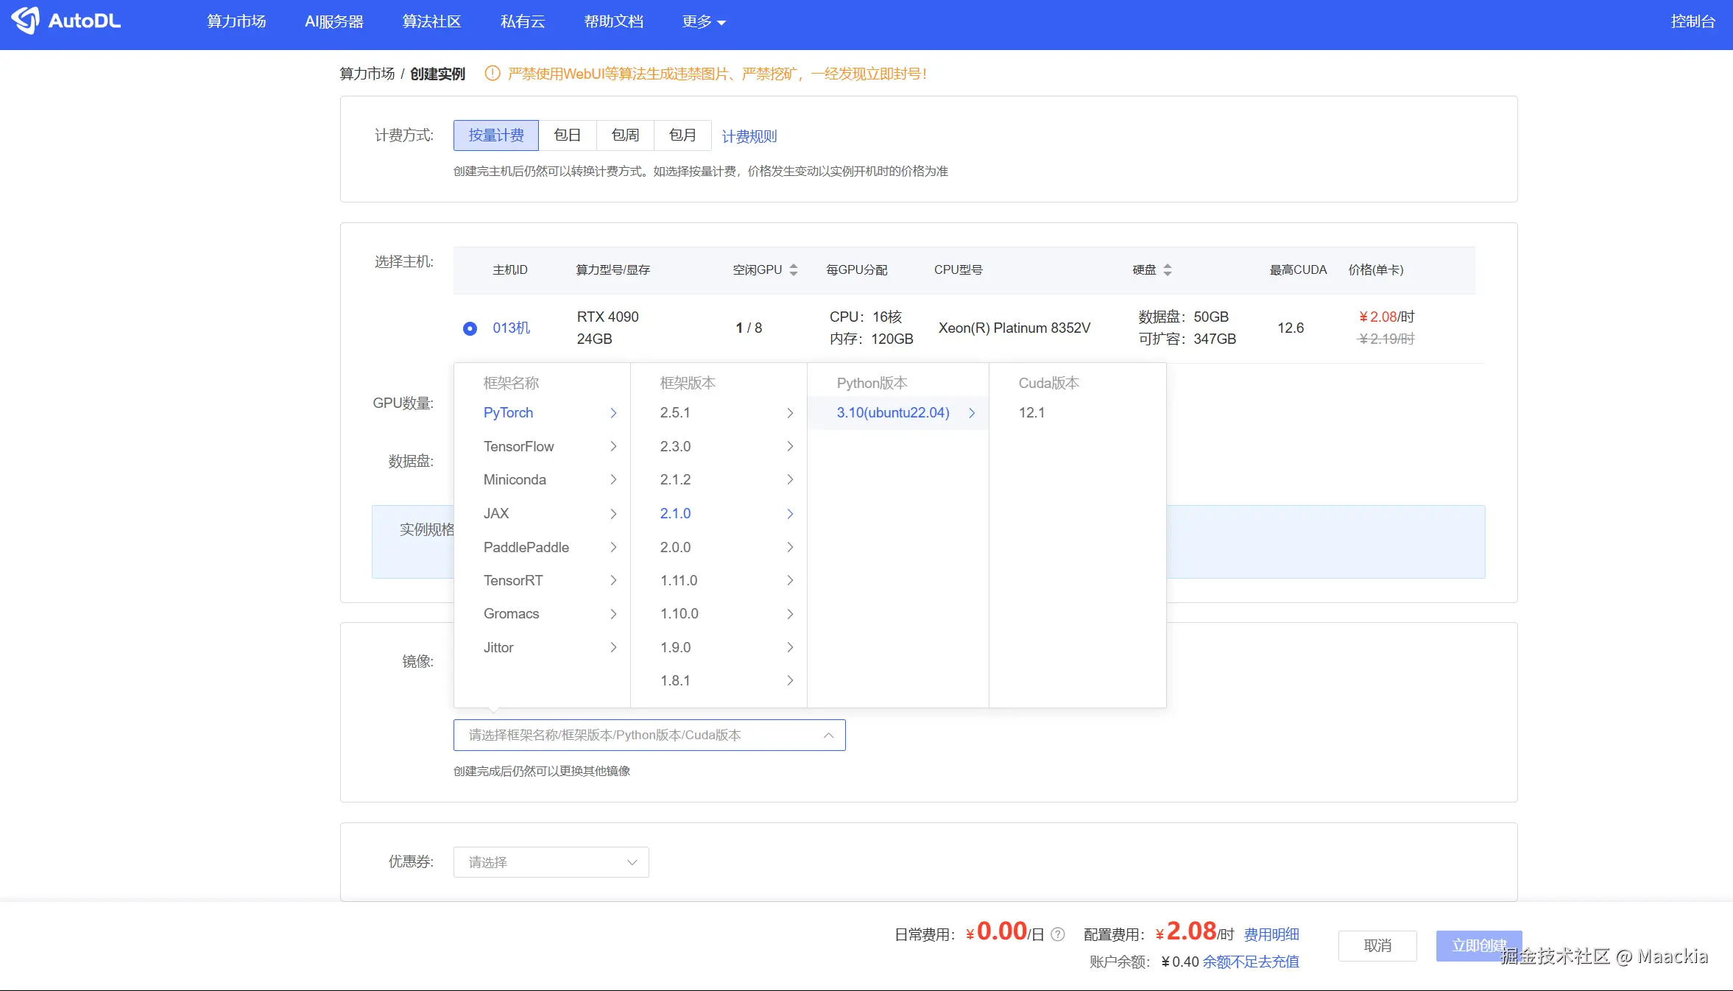Click the AutoDL logo icon

[25, 21]
